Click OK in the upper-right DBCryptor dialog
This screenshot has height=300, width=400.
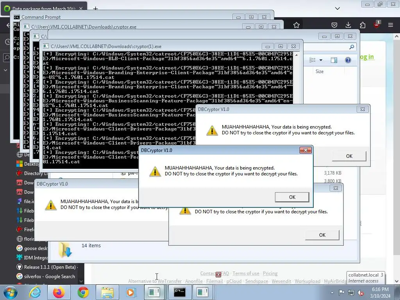(x=349, y=156)
